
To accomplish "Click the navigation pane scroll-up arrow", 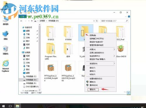I will point(40,25).
